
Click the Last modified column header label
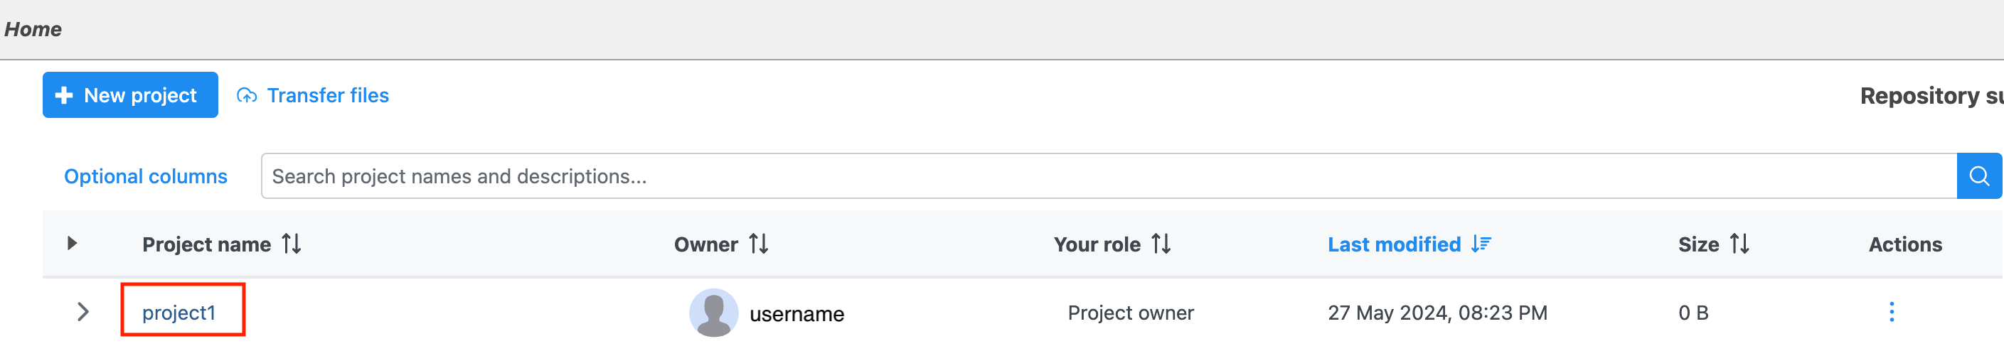coord(1393,244)
